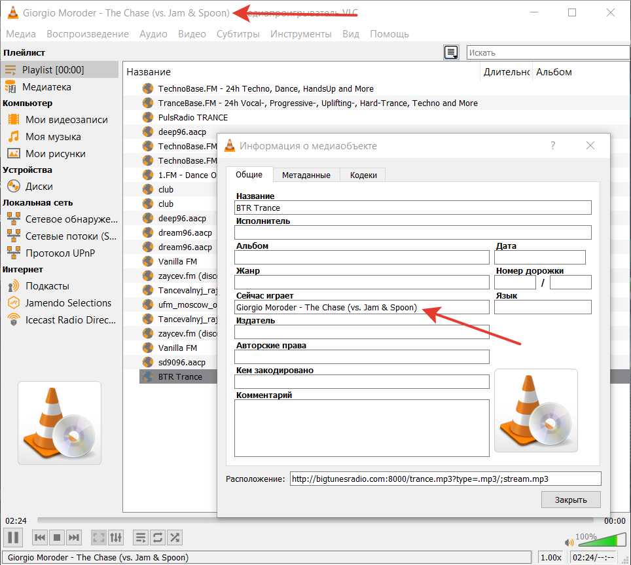This screenshot has height=565, width=631.
Task: Stop playback with the stop button
Action: tap(57, 538)
